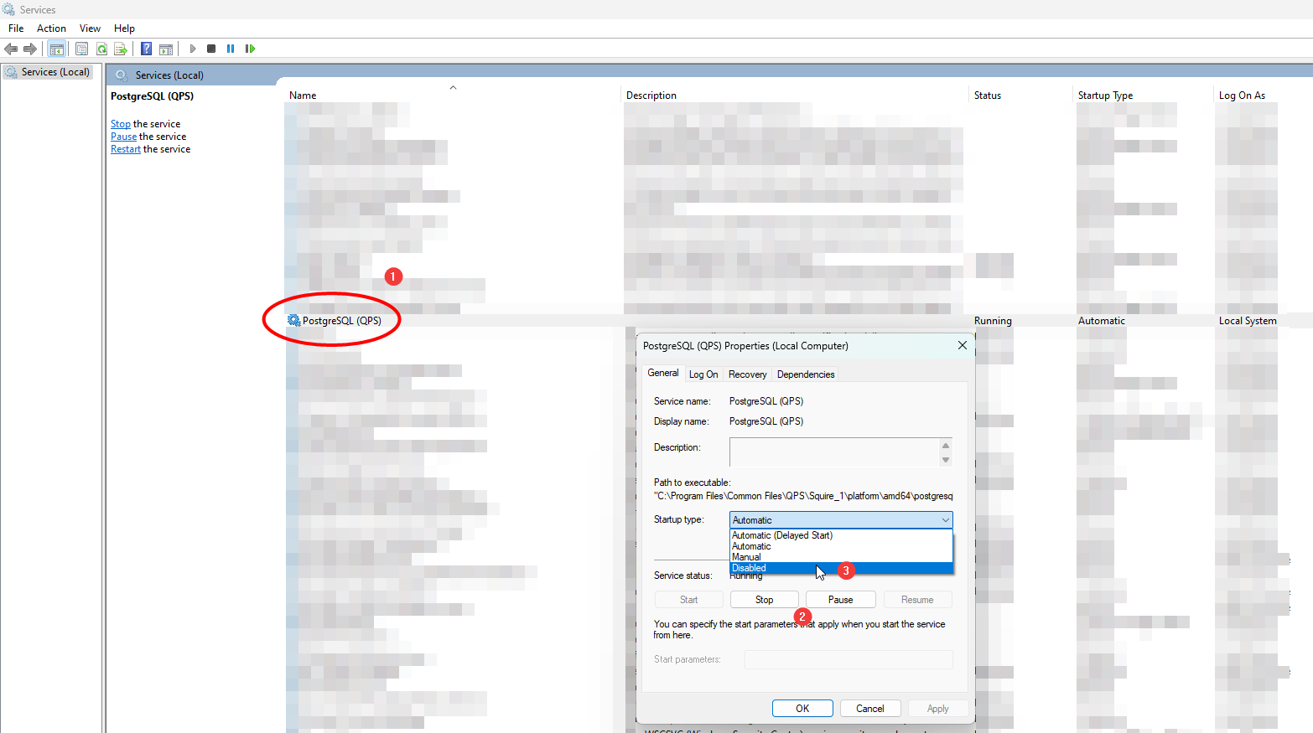Cancel the PostgreSQL Properties dialog

click(870, 709)
